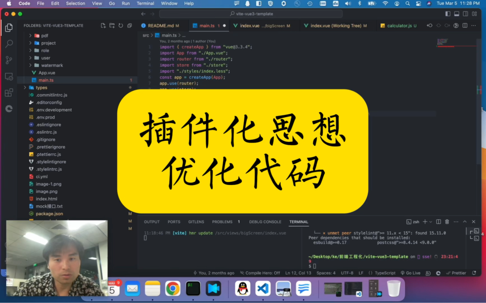The image size is (486, 303).
Task: Collapse all folders in explorer
Action: [x=129, y=25]
